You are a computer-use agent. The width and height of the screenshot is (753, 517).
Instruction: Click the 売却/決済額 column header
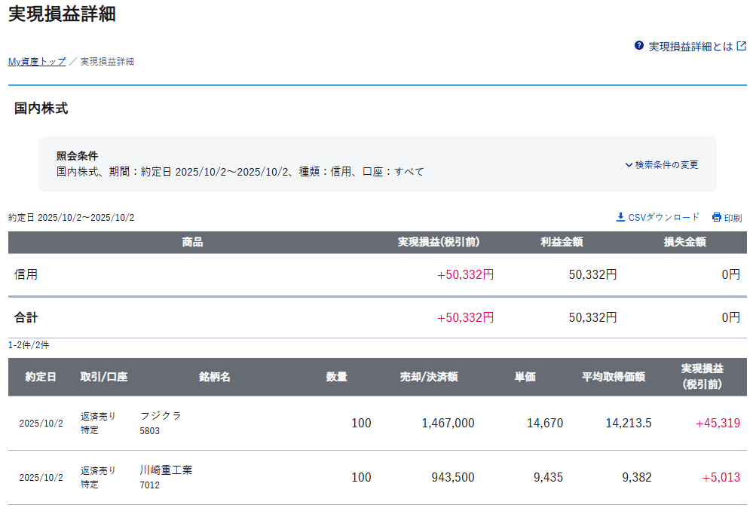point(428,377)
